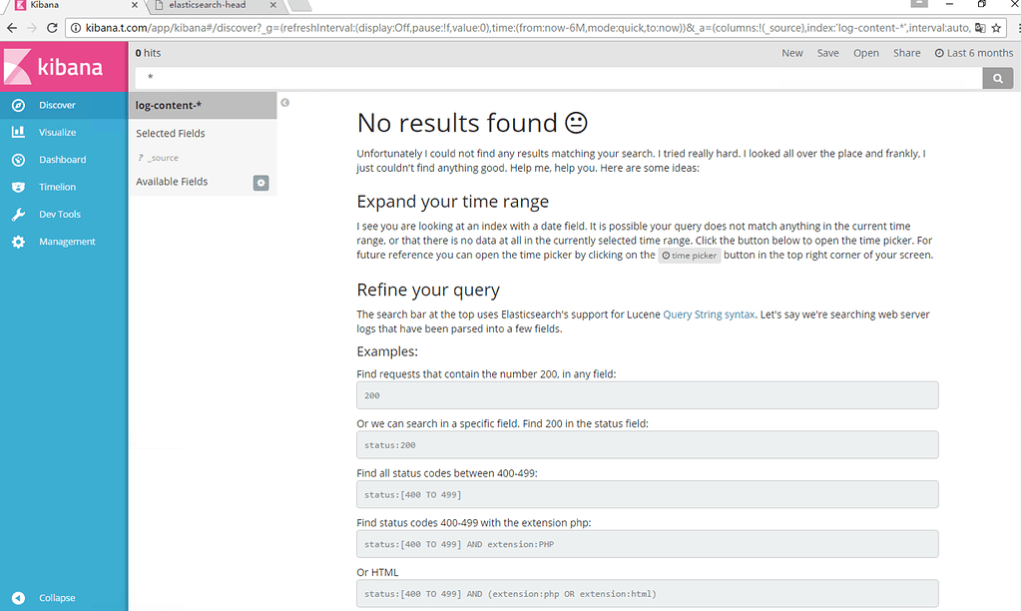Collapse the fields panel with the chevron
This screenshot has width=1021, height=611.
284,102
